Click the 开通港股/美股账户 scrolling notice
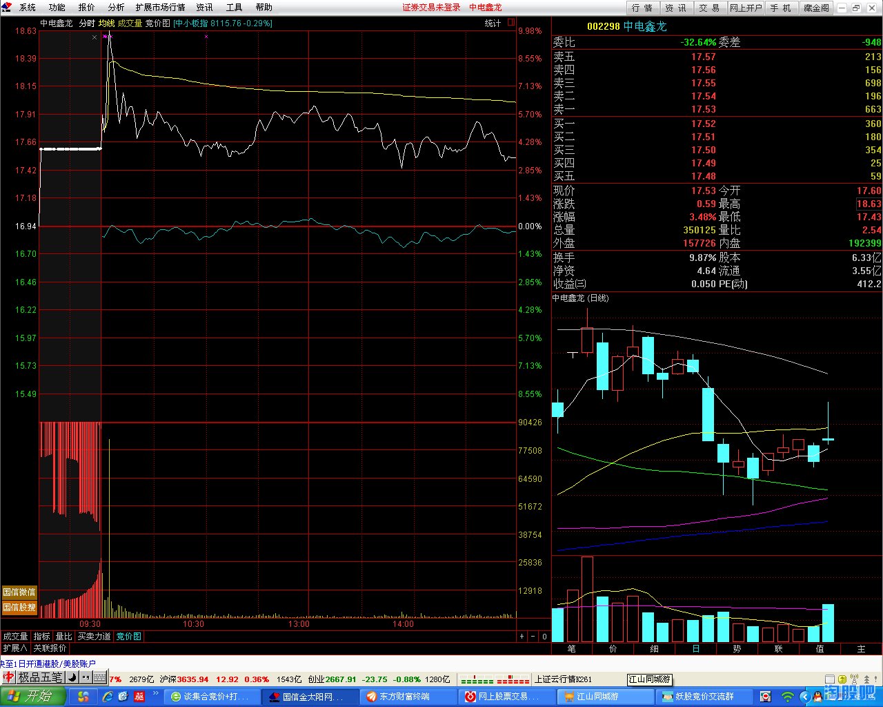This screenshot has height=707, width=883. coord(48,664)
